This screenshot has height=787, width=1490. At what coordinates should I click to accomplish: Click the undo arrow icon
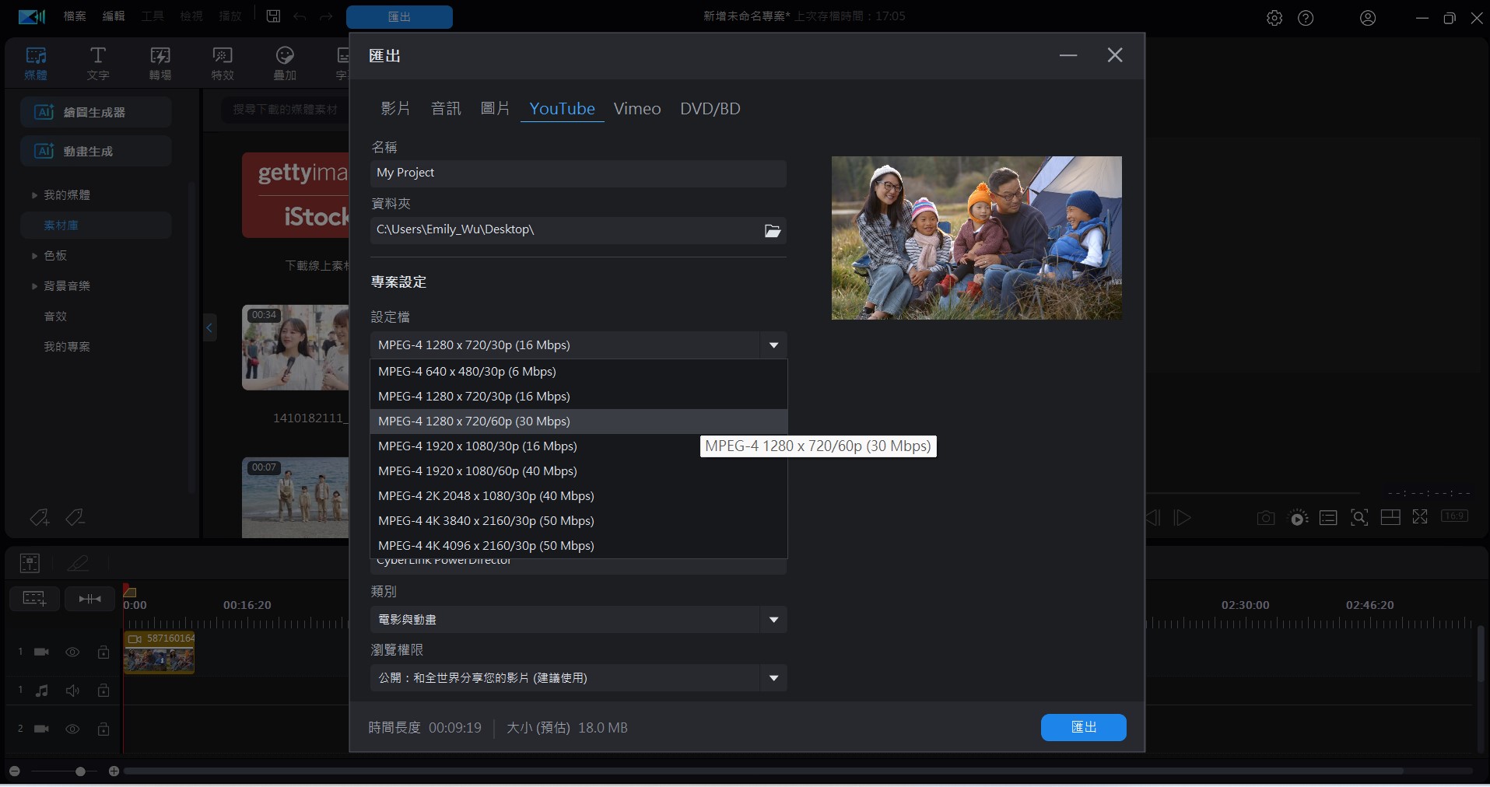coord(300,16)
